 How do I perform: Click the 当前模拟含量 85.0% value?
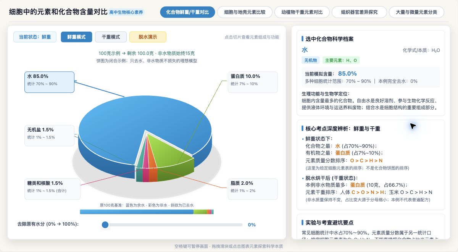(x=347, y=74)
